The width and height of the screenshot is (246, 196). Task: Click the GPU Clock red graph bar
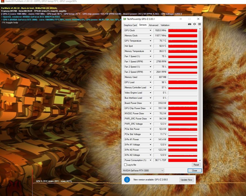pyautogui.click(x=183, y=30)
